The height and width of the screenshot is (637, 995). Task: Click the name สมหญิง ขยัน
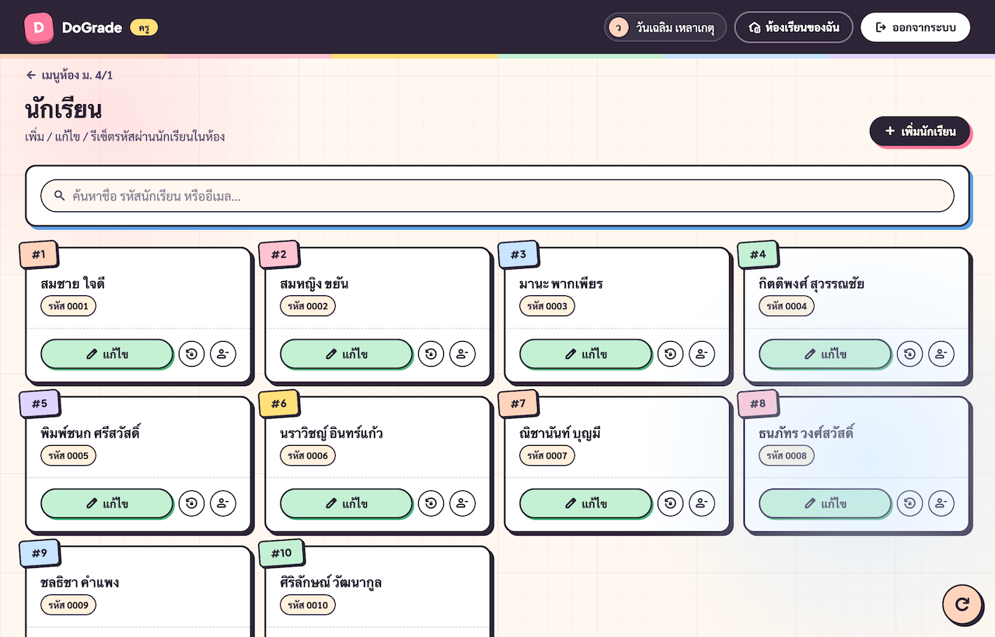[314, 284]
